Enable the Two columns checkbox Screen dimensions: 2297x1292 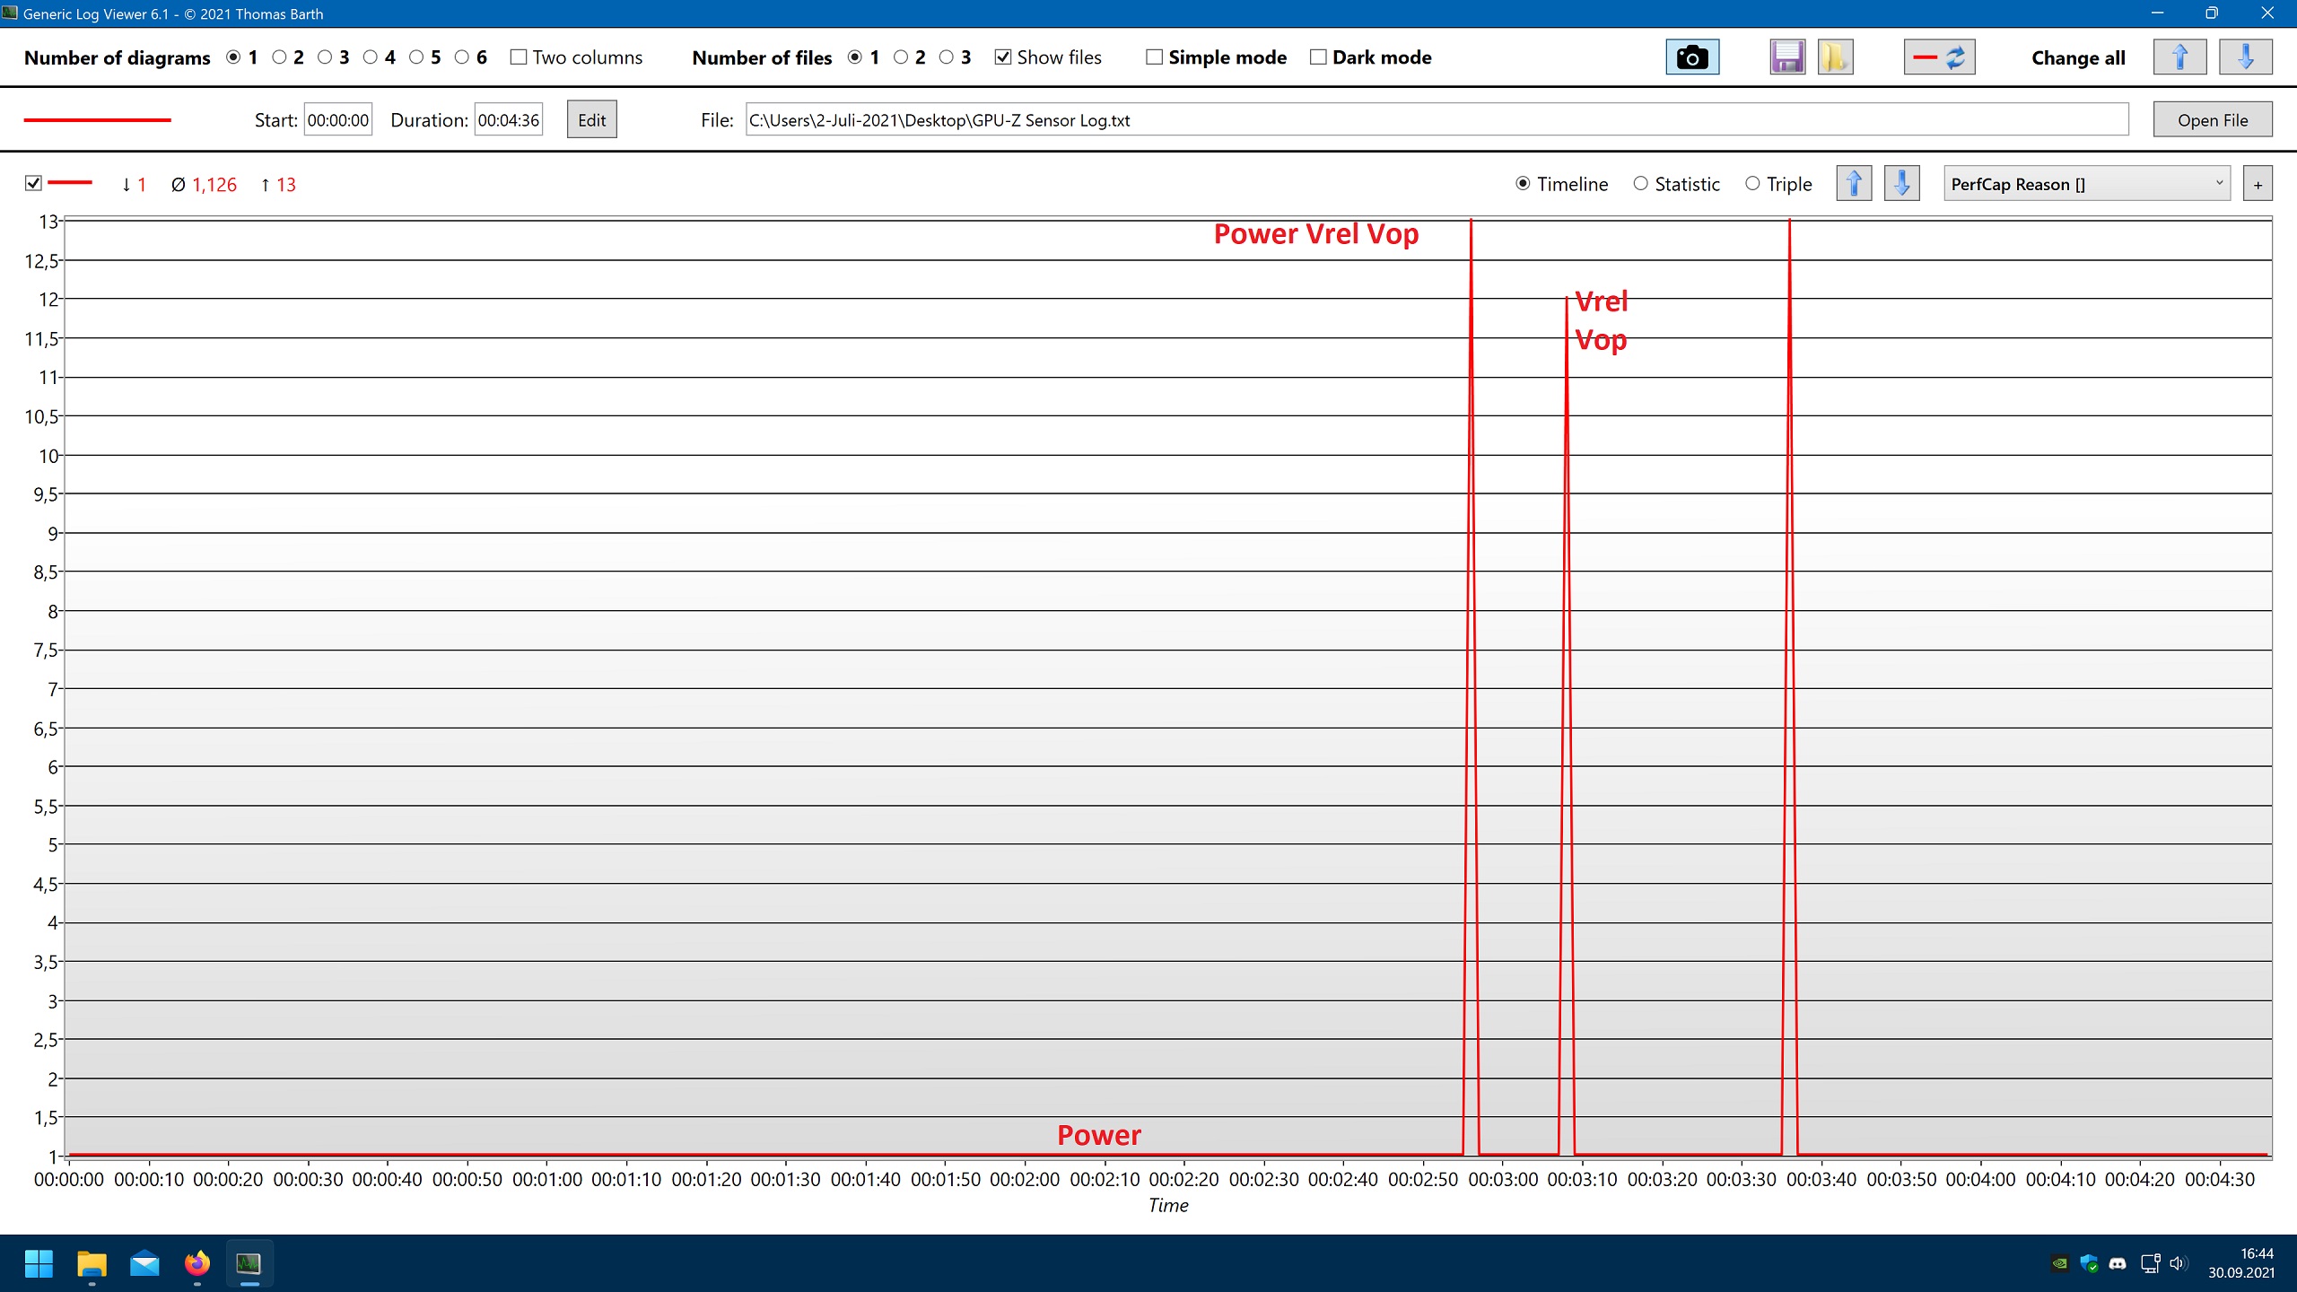(x=519, y=57)
